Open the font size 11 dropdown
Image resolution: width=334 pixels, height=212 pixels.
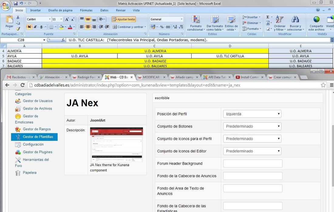pos(61,19)
